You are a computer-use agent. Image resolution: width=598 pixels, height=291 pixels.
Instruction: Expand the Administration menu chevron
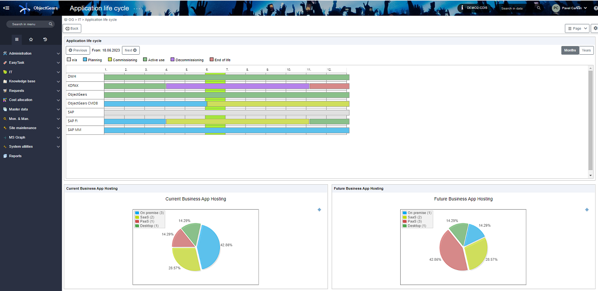click(58, 53)
